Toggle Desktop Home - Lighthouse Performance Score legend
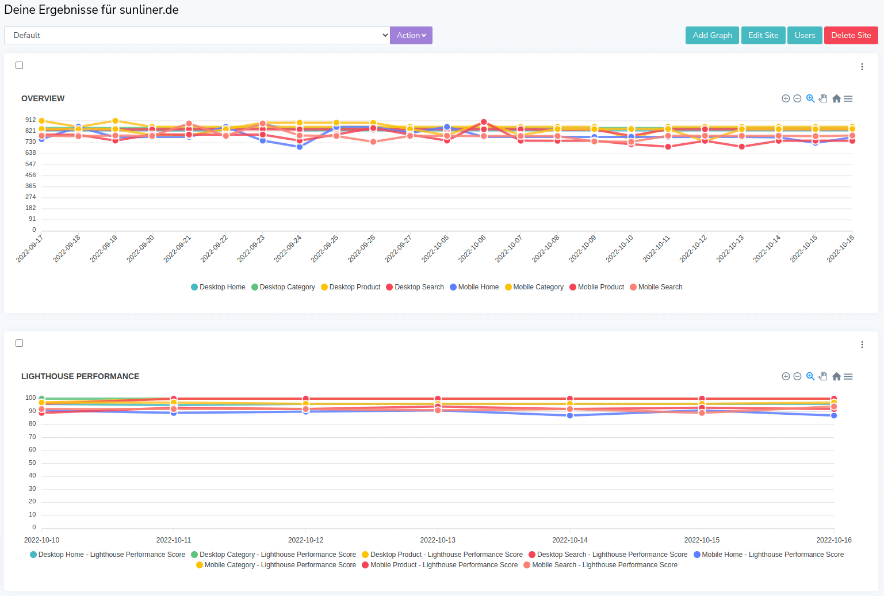Screen dimensions: 884x596 click(x=108, y=555)
